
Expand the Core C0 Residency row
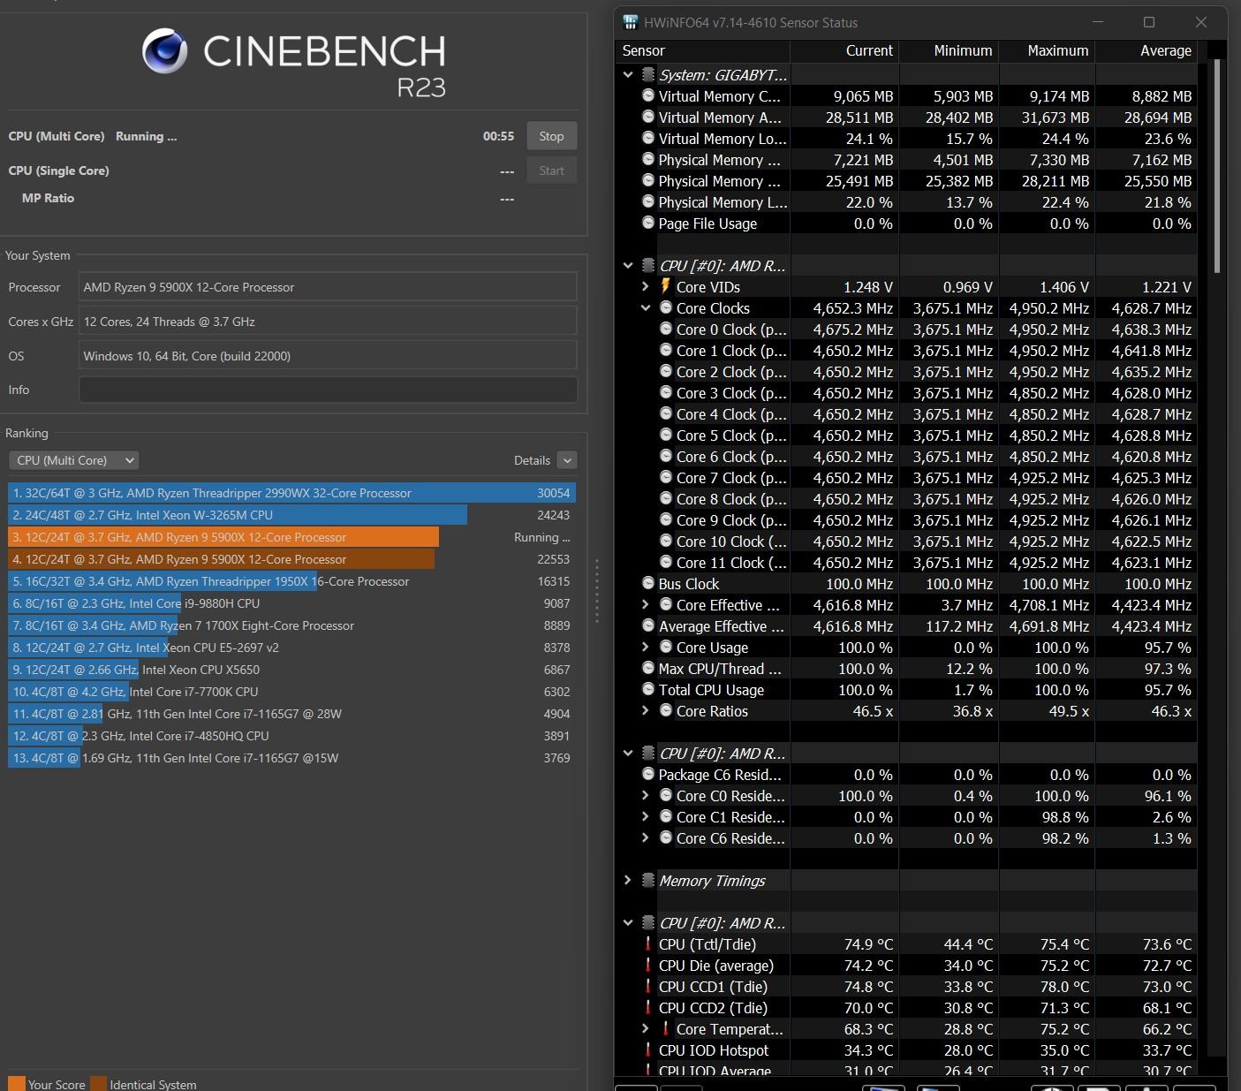coord(645,795)
